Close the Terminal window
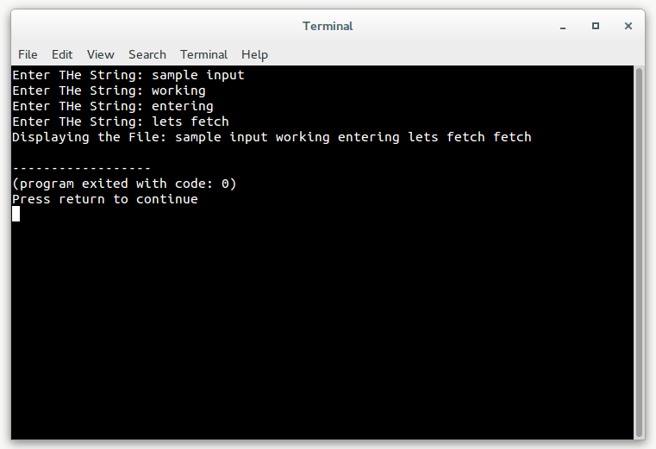The width and height of the screenshot is (656, 449). [x=628, y=26]
